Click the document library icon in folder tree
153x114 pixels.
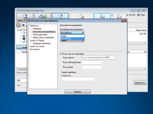[24, 33]
